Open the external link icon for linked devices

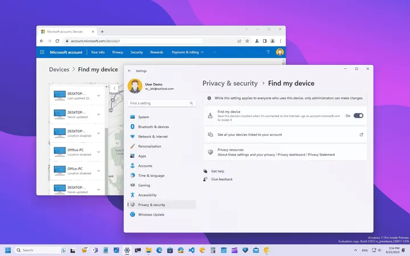(x=361, y=135)
